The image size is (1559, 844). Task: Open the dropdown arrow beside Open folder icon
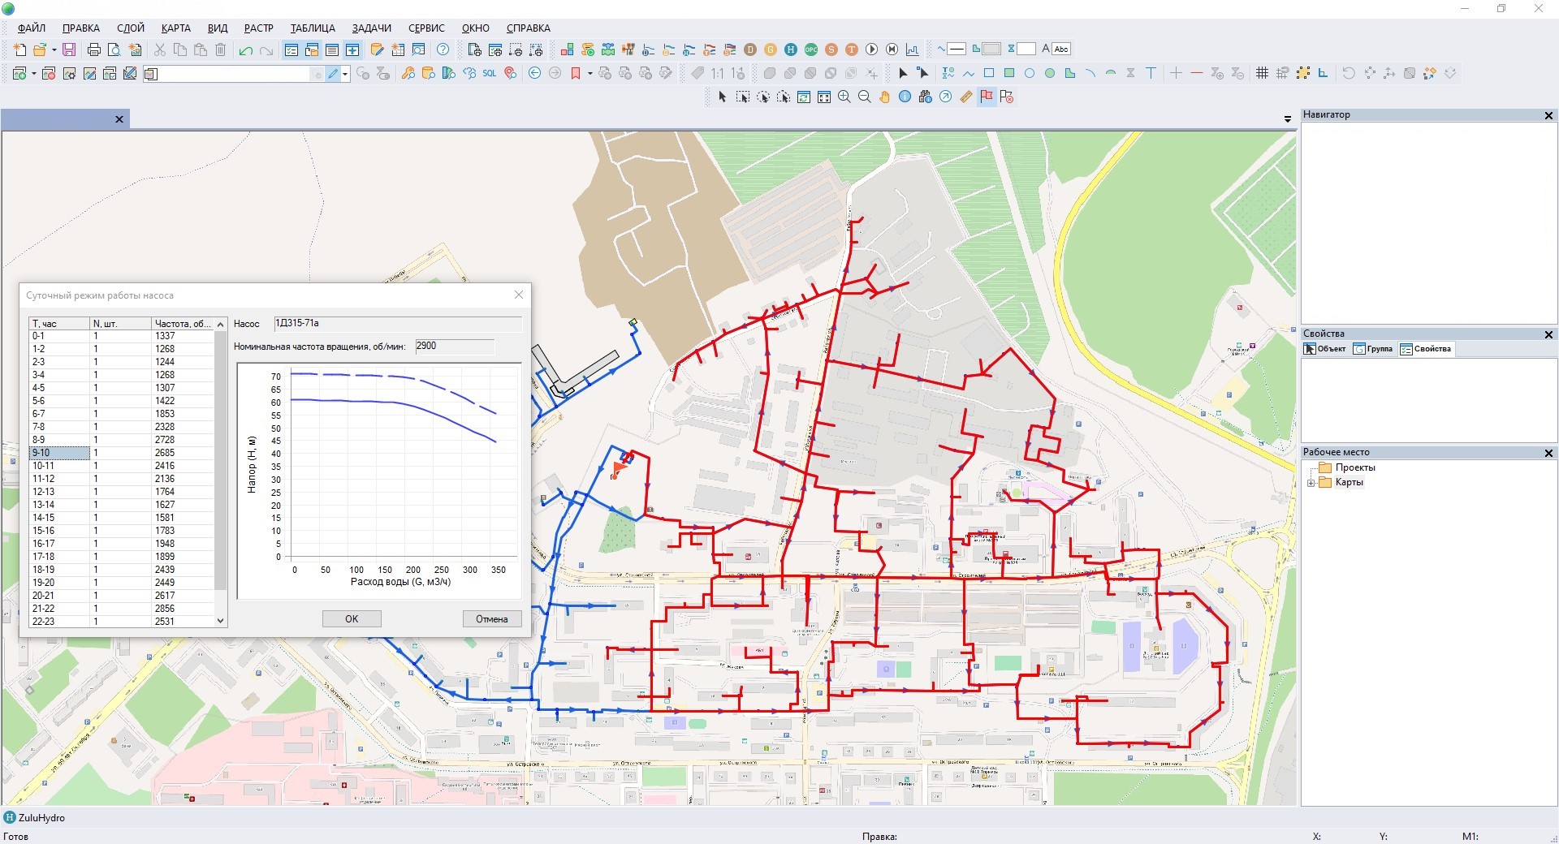(54, 50)
